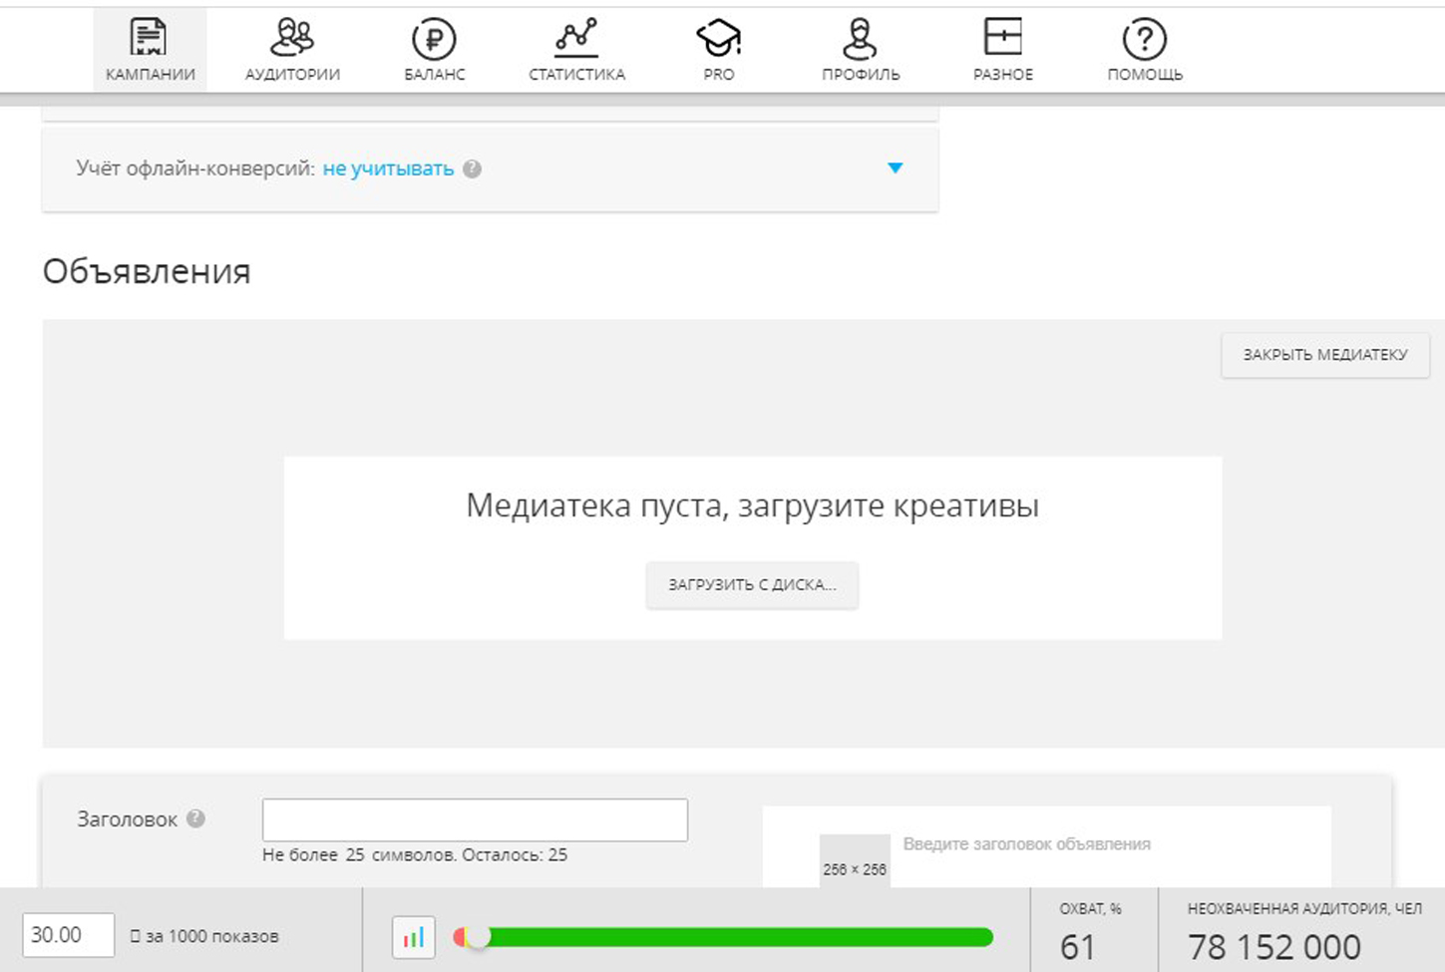
Task: Click help icon next to Учёт офлайн-конверсий
Action: [473, 169]
